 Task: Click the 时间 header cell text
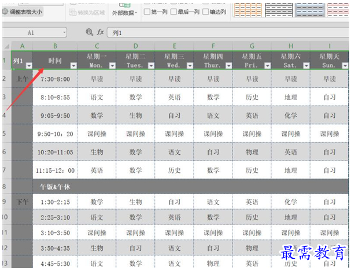tap(55, 61)
